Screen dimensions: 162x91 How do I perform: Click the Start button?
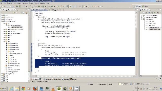[3, 89]
